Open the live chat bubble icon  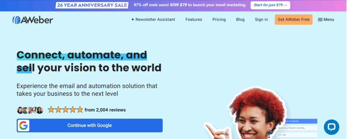click(x=331, y=127)
